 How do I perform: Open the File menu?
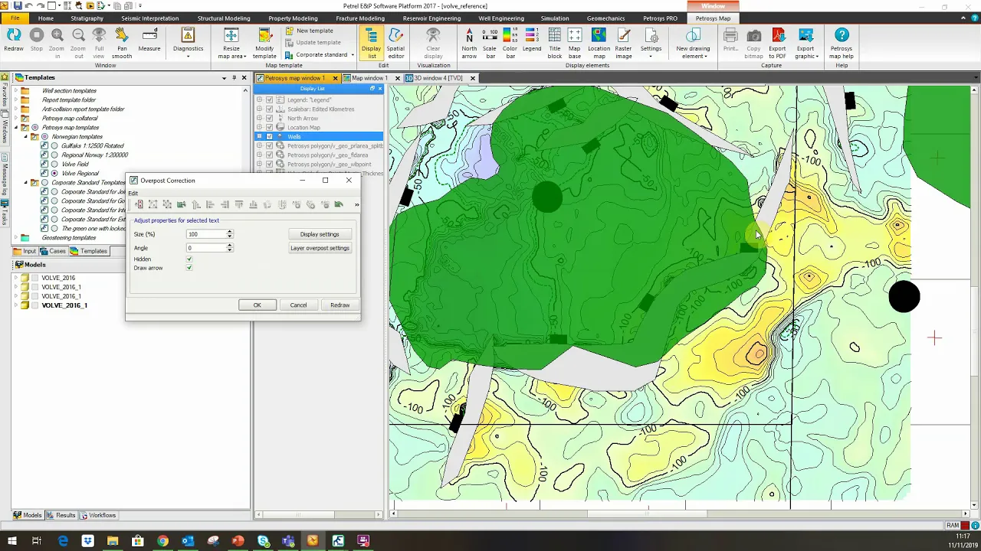tap(15, 18)
